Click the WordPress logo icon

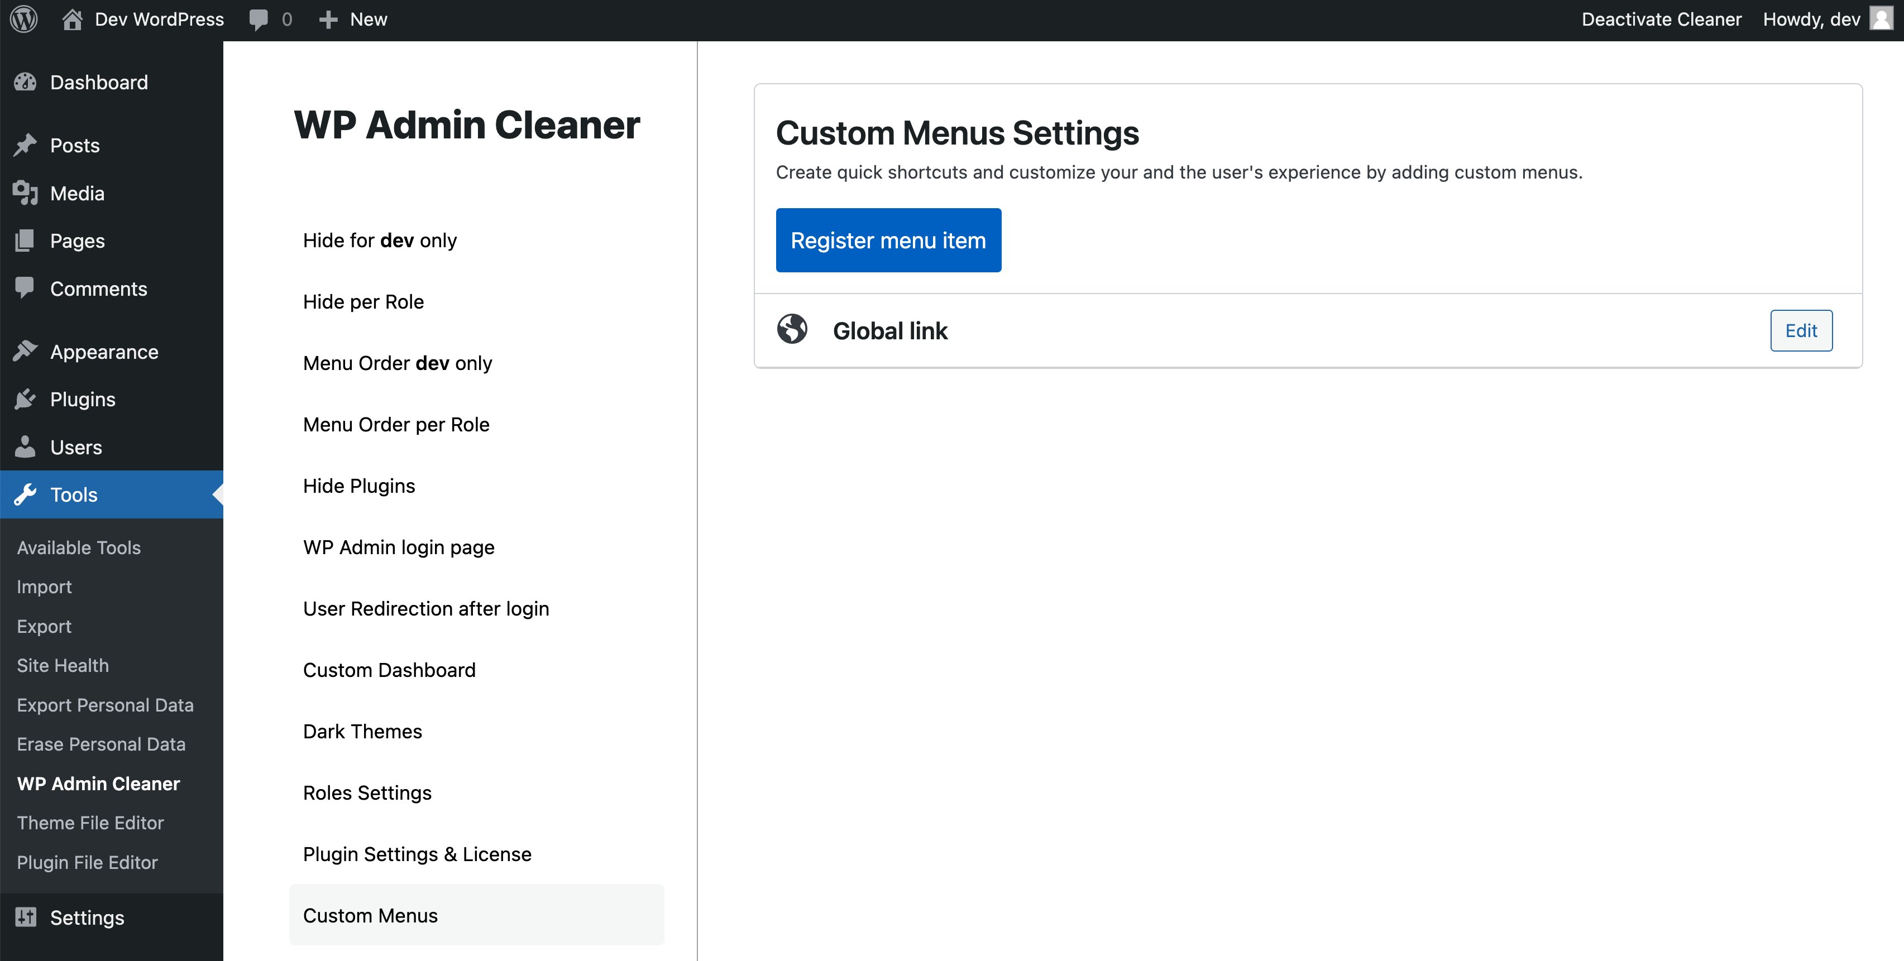pyautogui.click(x=23, y=19)
